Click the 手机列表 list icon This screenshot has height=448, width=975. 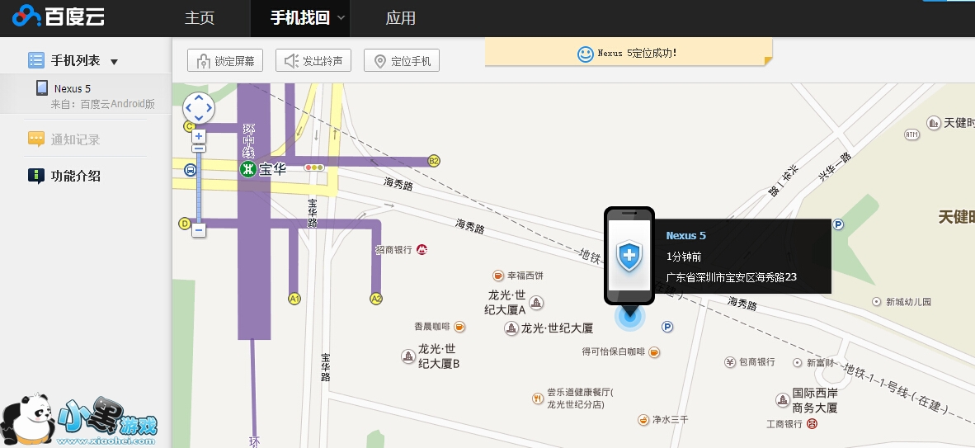click(36, 60)
